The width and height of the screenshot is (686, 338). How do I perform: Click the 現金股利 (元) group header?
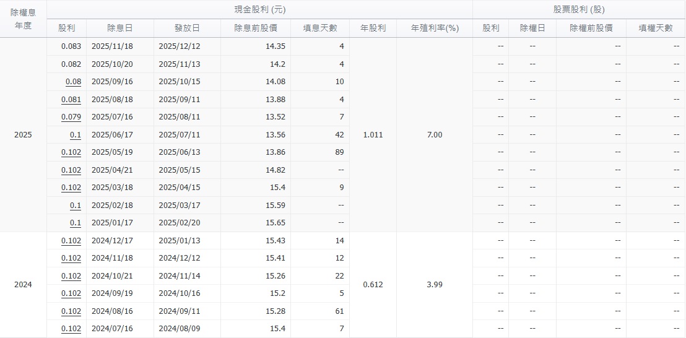tap(259, 10)
